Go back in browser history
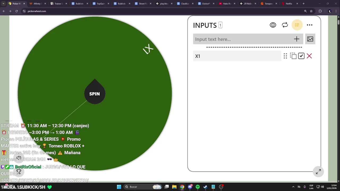This screenshot has width=340, height=191. pyautogui.click(x=4, y=11)
